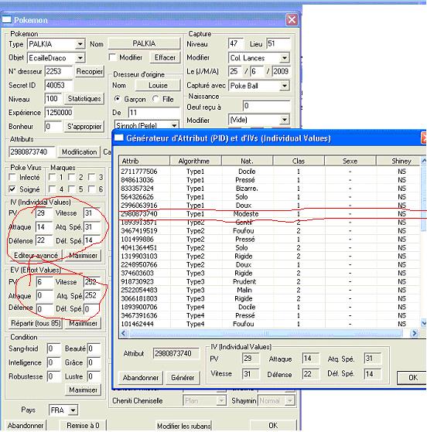Click Maximiser in the IV section
Screen dimensions: 427x432
point(83,255)
